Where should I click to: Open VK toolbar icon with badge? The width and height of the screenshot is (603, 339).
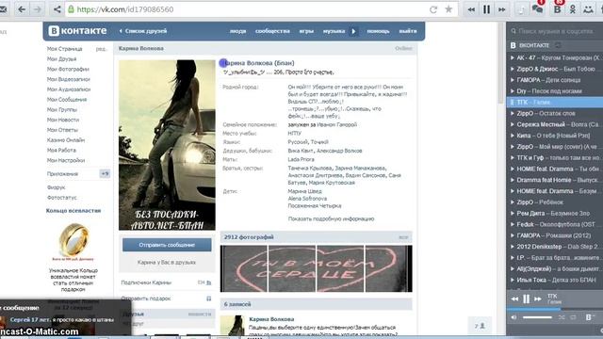pos(557,8)
